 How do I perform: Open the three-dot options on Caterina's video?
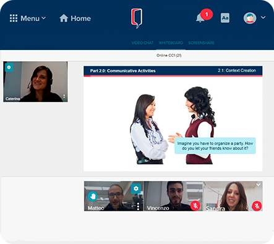64,97
